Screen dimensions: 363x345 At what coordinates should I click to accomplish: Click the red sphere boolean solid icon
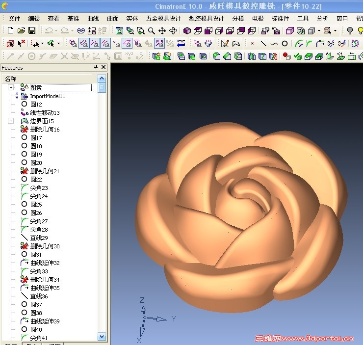pos(287,56)
